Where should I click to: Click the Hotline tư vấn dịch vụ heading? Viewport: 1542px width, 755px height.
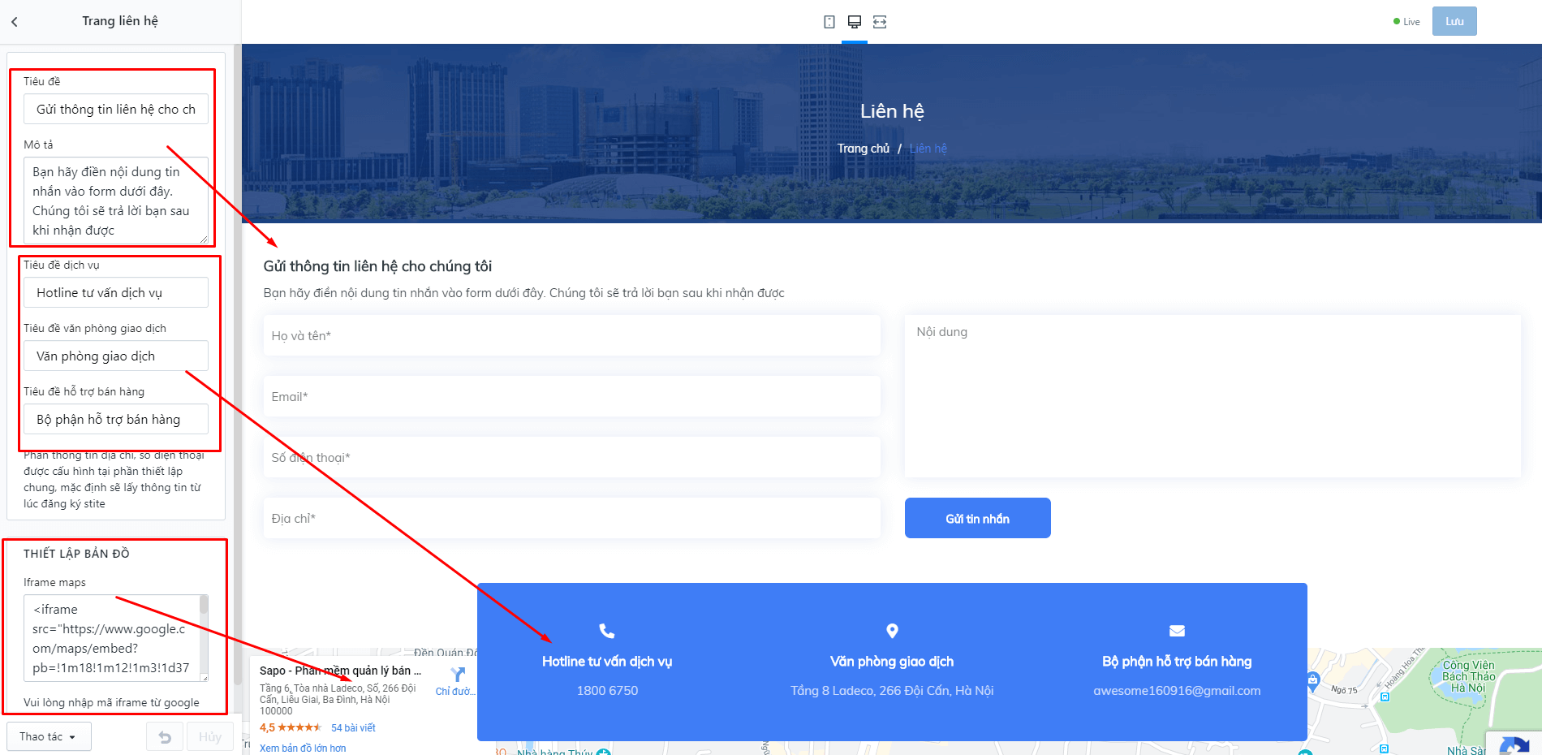pos(607,662)
